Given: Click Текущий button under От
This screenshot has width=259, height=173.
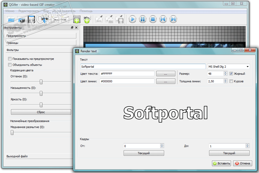Looking at the screenshot, I should [x=144, y=153].
